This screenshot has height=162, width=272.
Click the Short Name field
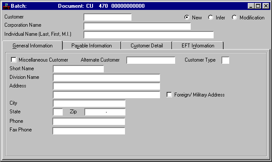click(78, 69)
